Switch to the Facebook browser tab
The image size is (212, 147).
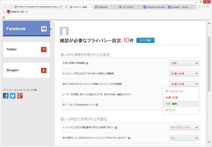click(x=106, y=7)
